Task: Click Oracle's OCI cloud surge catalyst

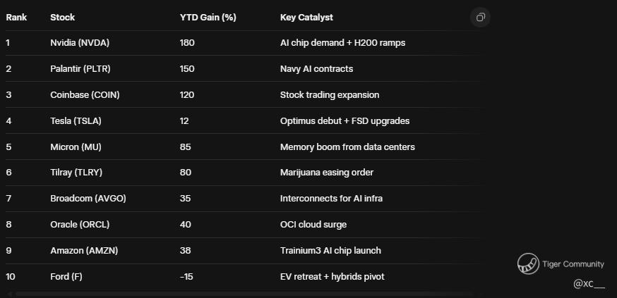Action: (x=313, y=225)
